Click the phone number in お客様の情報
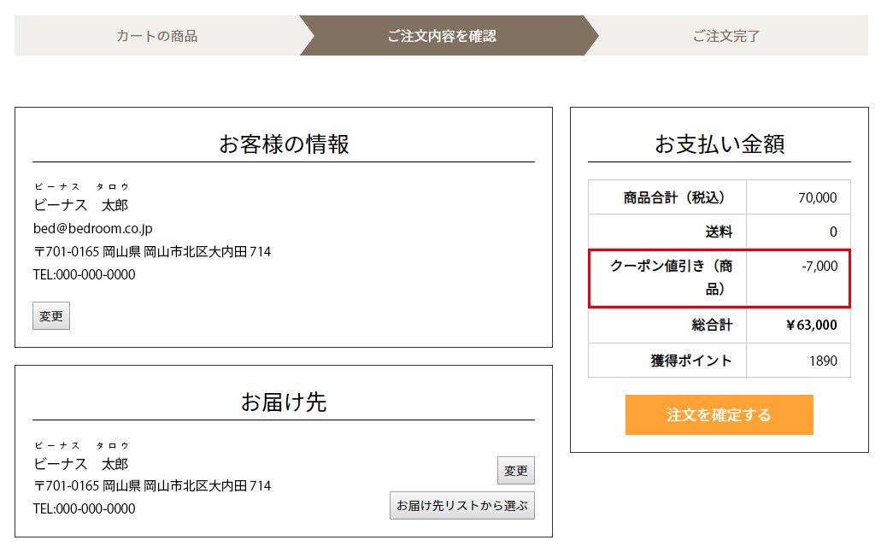 point(84,274)
